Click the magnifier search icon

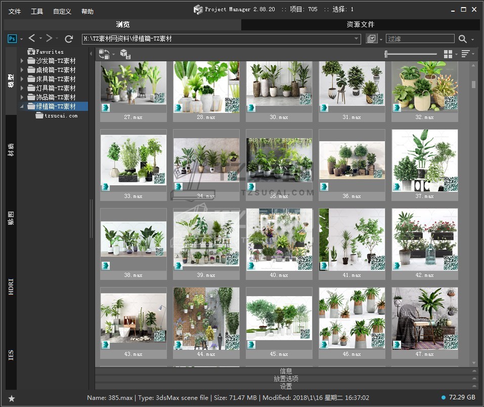(462, 39)
